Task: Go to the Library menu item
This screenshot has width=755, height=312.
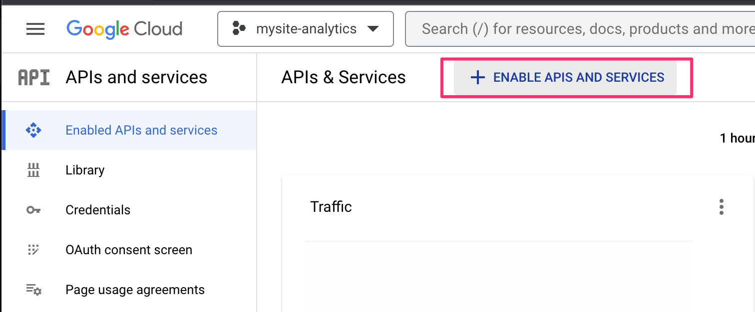Action: pos(85,170)
